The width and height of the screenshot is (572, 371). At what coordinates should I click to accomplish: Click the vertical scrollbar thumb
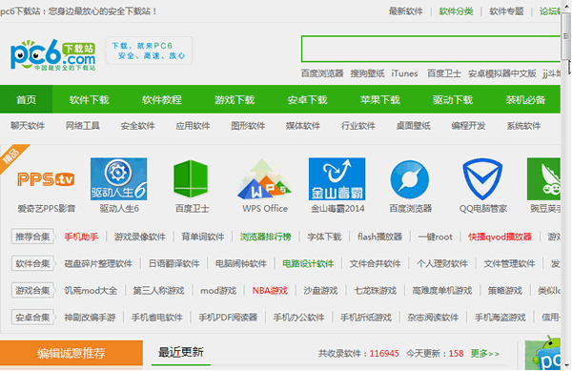pyautogui.click(x=566, y=36)
